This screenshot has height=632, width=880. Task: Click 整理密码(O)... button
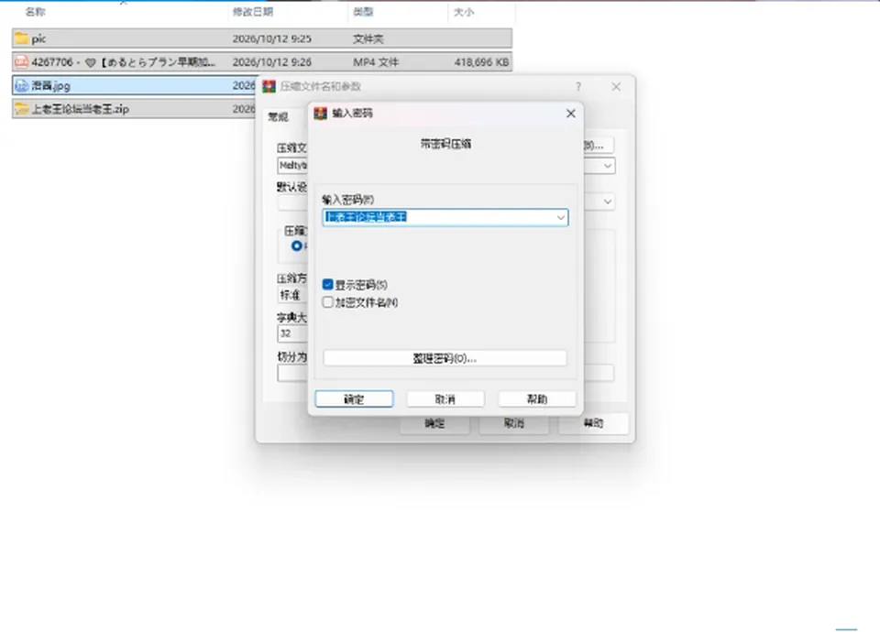(445, 358)
